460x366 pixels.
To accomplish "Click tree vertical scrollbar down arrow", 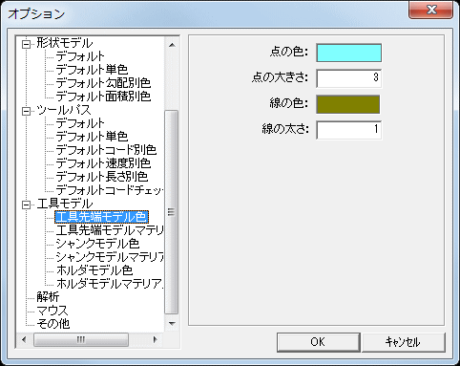I will 172,324.
